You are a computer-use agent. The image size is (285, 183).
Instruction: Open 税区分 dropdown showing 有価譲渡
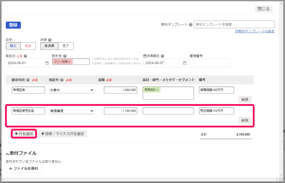pyautogui.click(x=72, y=111)
